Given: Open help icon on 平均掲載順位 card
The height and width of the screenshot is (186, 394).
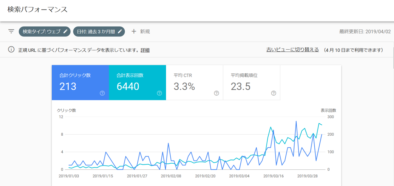Looking at the screenshot, I should pos(274,93).
